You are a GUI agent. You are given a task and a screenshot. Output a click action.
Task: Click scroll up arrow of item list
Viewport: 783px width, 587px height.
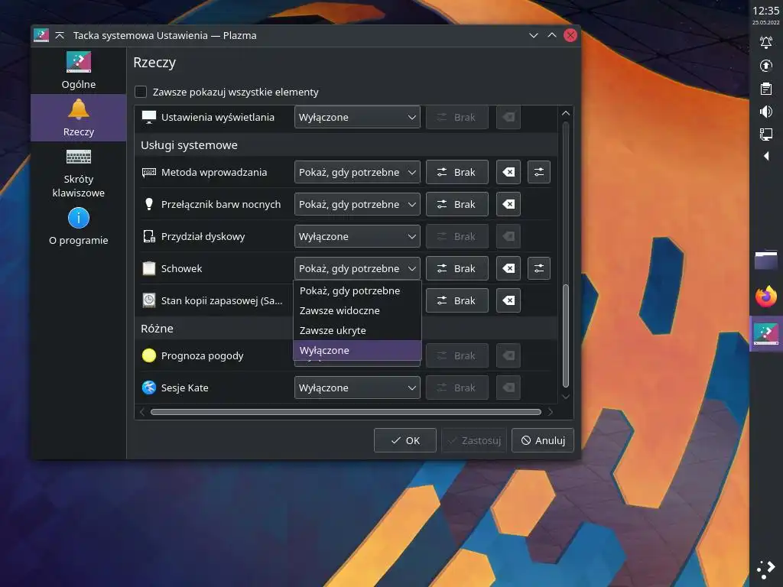[566, 113]
